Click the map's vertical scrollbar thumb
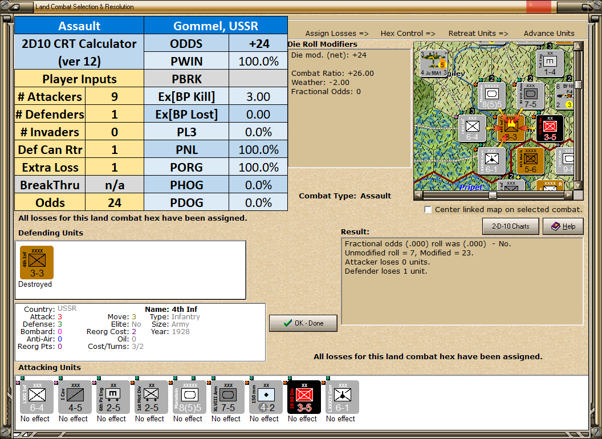 pos(578,84)
